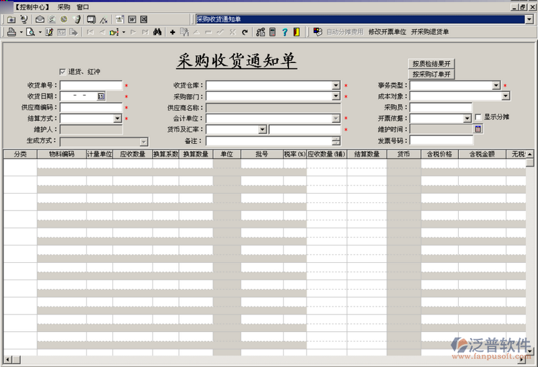Viewport: 538px width, 367px height.
Task: Toggle the 退货、红冲 checkbox
Action: (63, 71)
